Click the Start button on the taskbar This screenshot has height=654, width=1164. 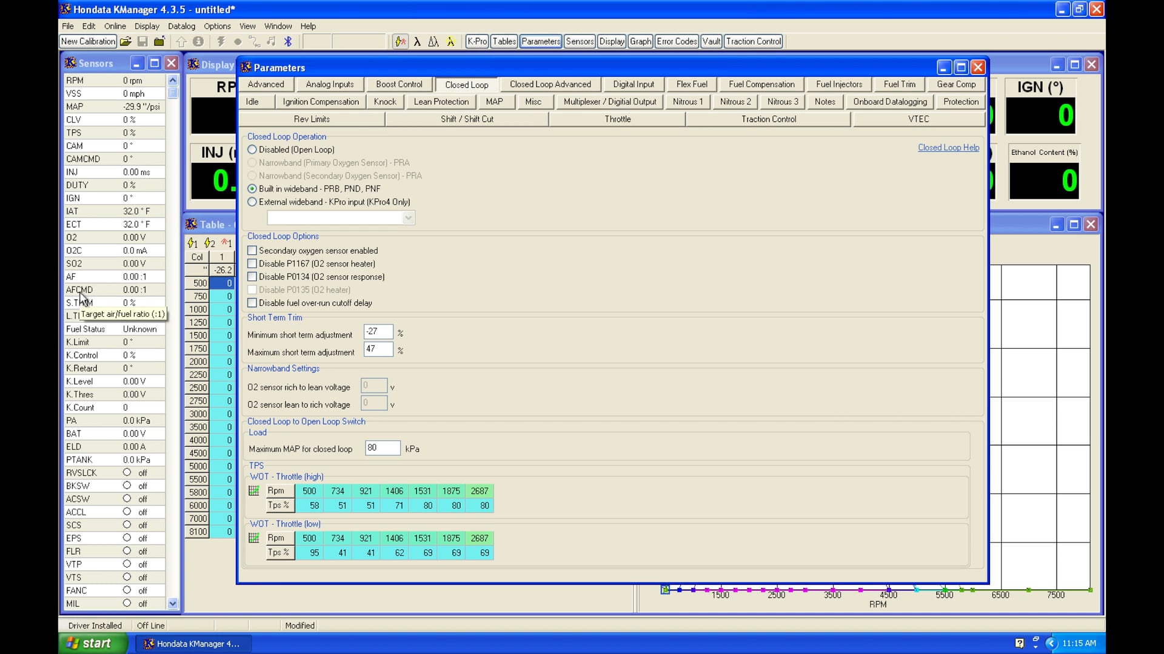92,643
